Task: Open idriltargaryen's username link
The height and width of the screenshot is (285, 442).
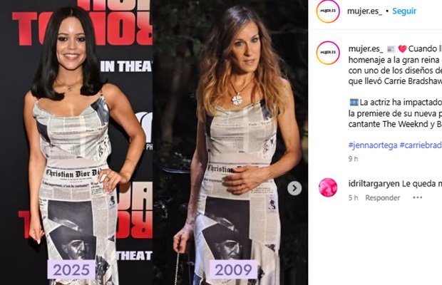Action: tap(374, 184)
